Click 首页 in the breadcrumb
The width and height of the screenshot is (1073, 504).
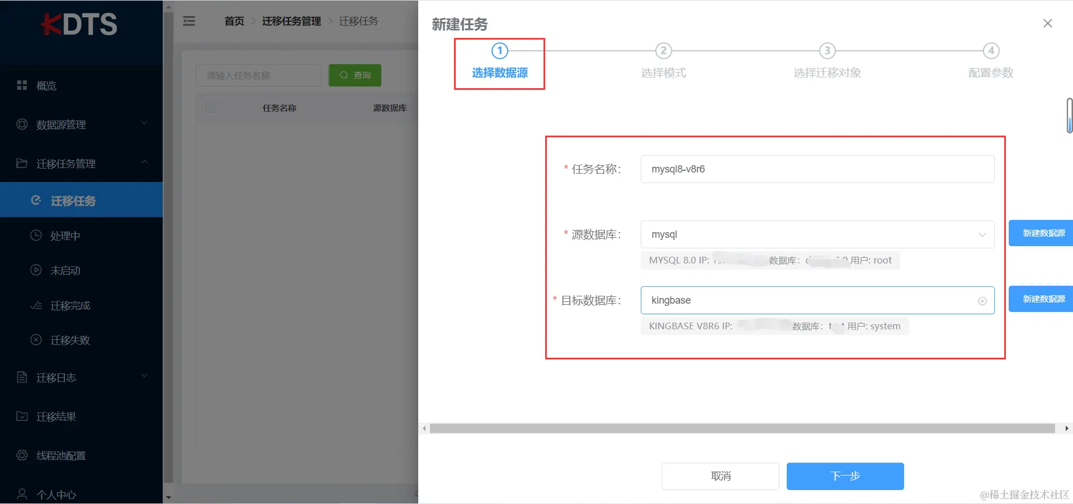(234, 21)
